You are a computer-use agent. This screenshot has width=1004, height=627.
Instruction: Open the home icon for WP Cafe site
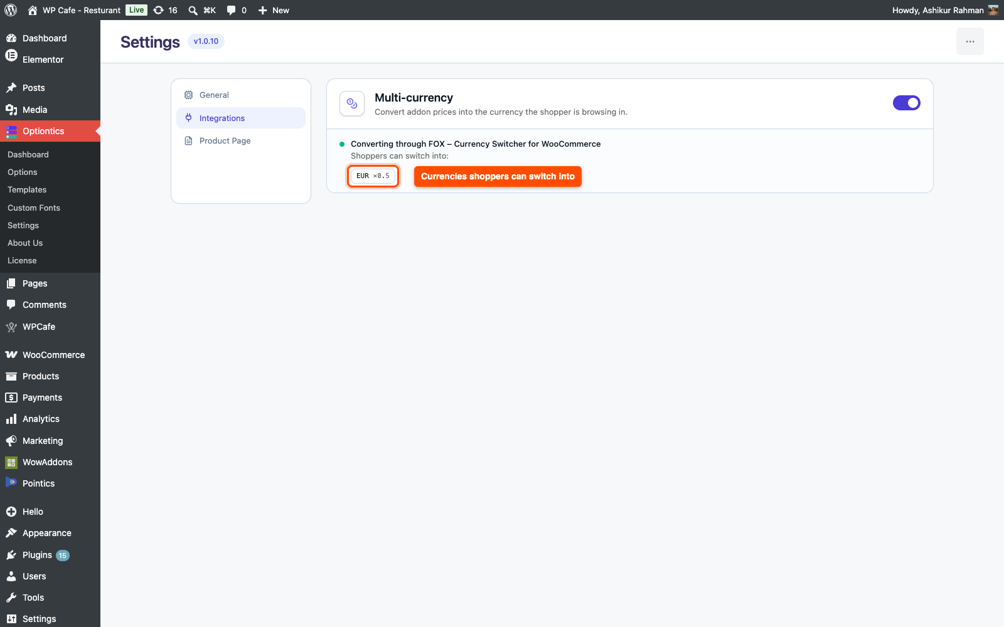coord(33,10)
